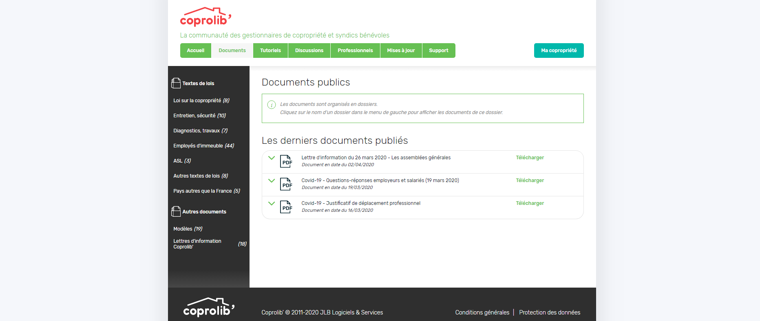Click the Coprolib' logo in the header
Image resolution: width=760 pixels, height=321 pixels.
[205, 17]
